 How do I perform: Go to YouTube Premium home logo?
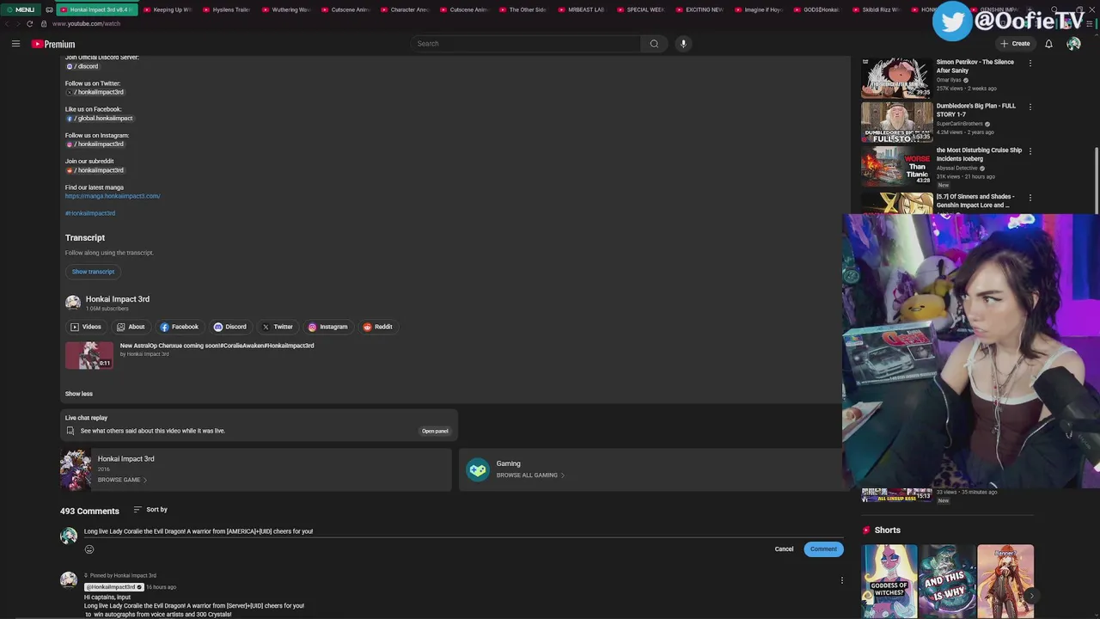53,44
